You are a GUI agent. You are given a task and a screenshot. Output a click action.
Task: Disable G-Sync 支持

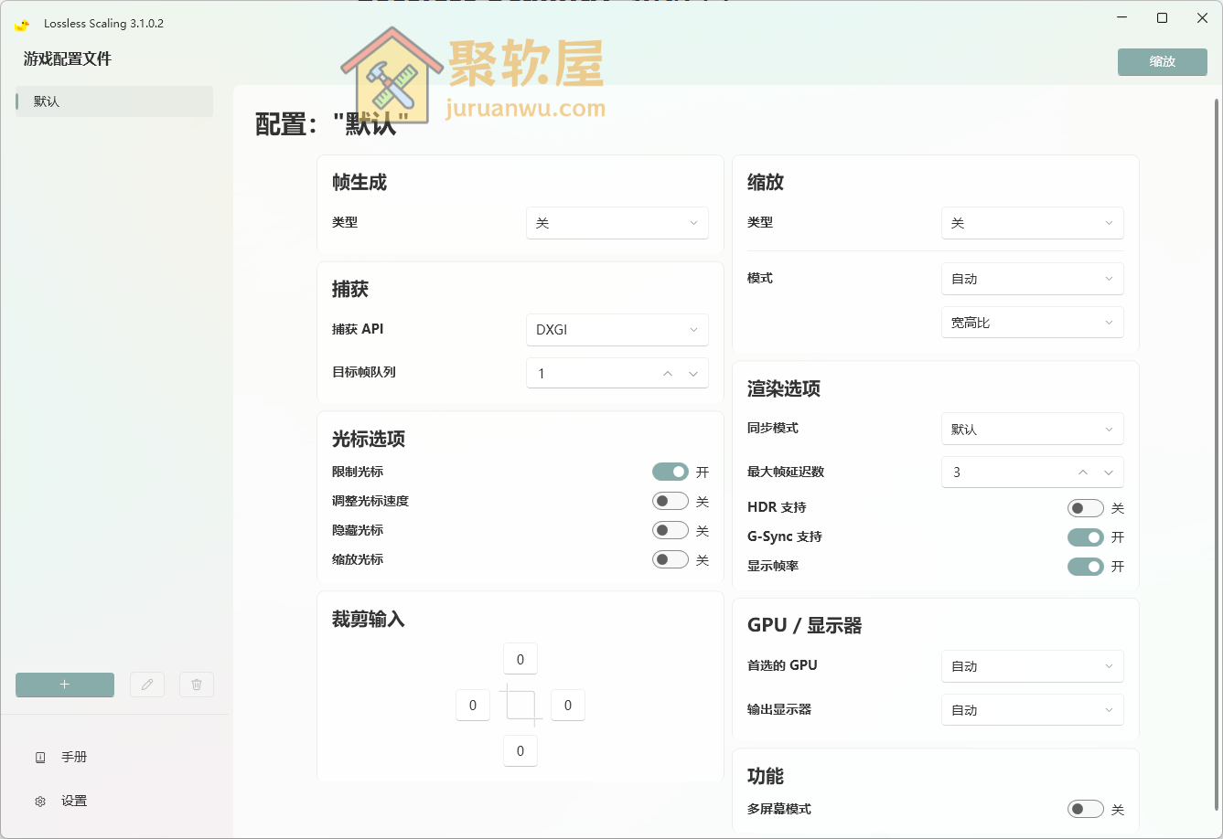coord(1085,536)
